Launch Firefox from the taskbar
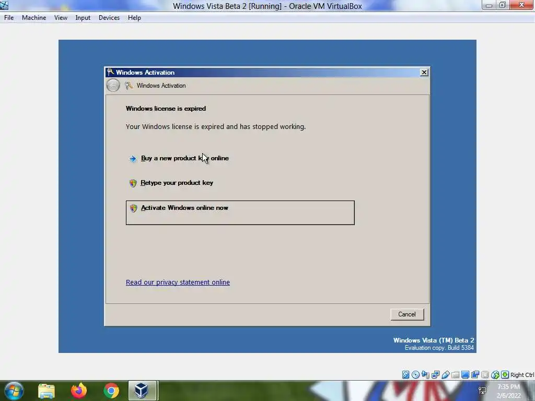Screen dimensions: 535x401 click(79, 391)
